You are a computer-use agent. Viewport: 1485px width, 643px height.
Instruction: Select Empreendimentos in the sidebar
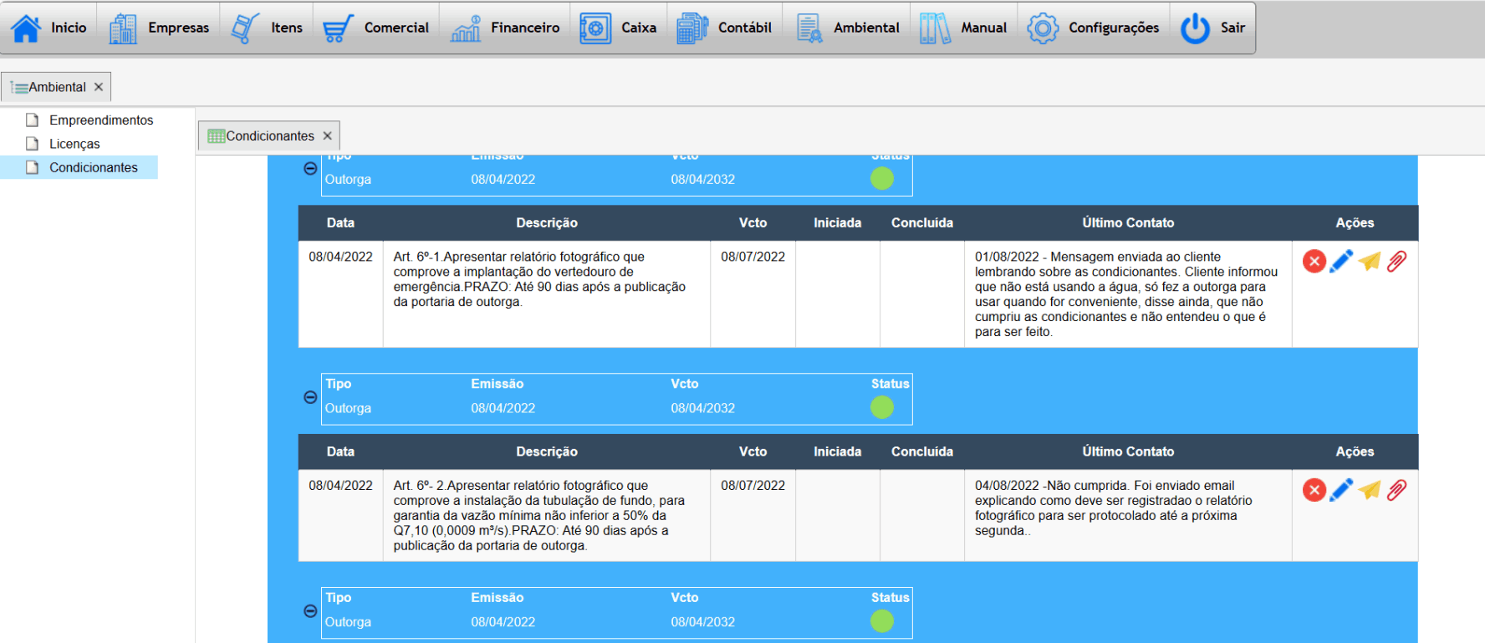pos(101,120)
